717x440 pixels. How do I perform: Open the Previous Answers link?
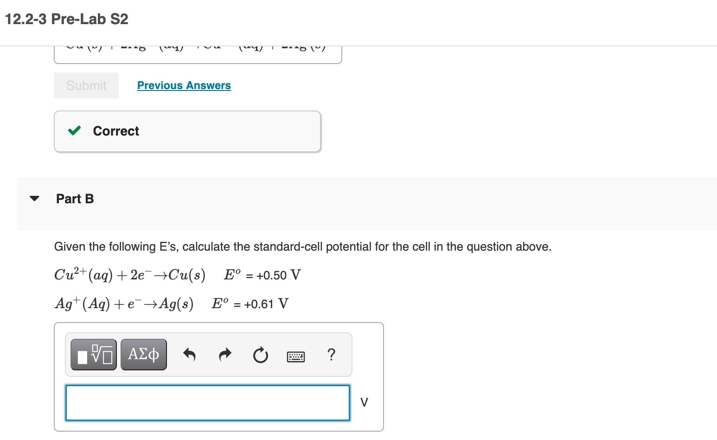coord(184,85)
